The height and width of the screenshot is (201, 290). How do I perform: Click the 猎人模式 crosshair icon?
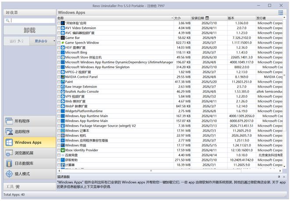[9, 174]
